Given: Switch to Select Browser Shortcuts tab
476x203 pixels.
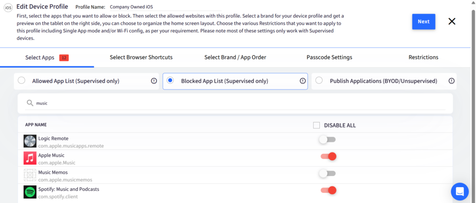Looking at the screenshot, I should click(141, 57).
